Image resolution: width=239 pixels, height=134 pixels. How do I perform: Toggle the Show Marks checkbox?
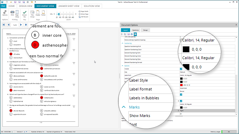click(x=181, y=101)
